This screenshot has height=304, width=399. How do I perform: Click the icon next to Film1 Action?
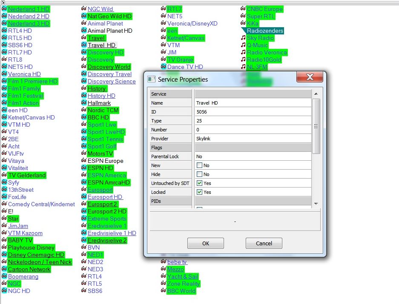[4, 103]
